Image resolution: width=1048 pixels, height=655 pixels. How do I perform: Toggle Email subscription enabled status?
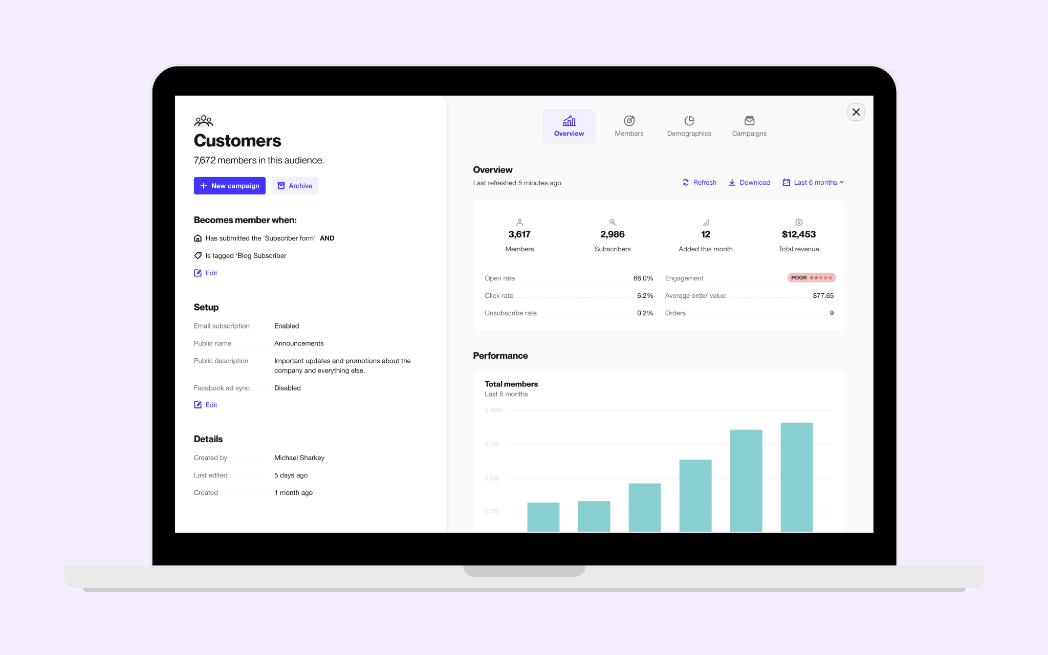point(286,325)
